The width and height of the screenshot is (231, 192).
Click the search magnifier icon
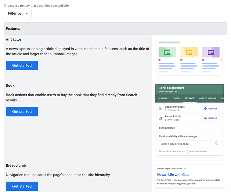point(216,144)
